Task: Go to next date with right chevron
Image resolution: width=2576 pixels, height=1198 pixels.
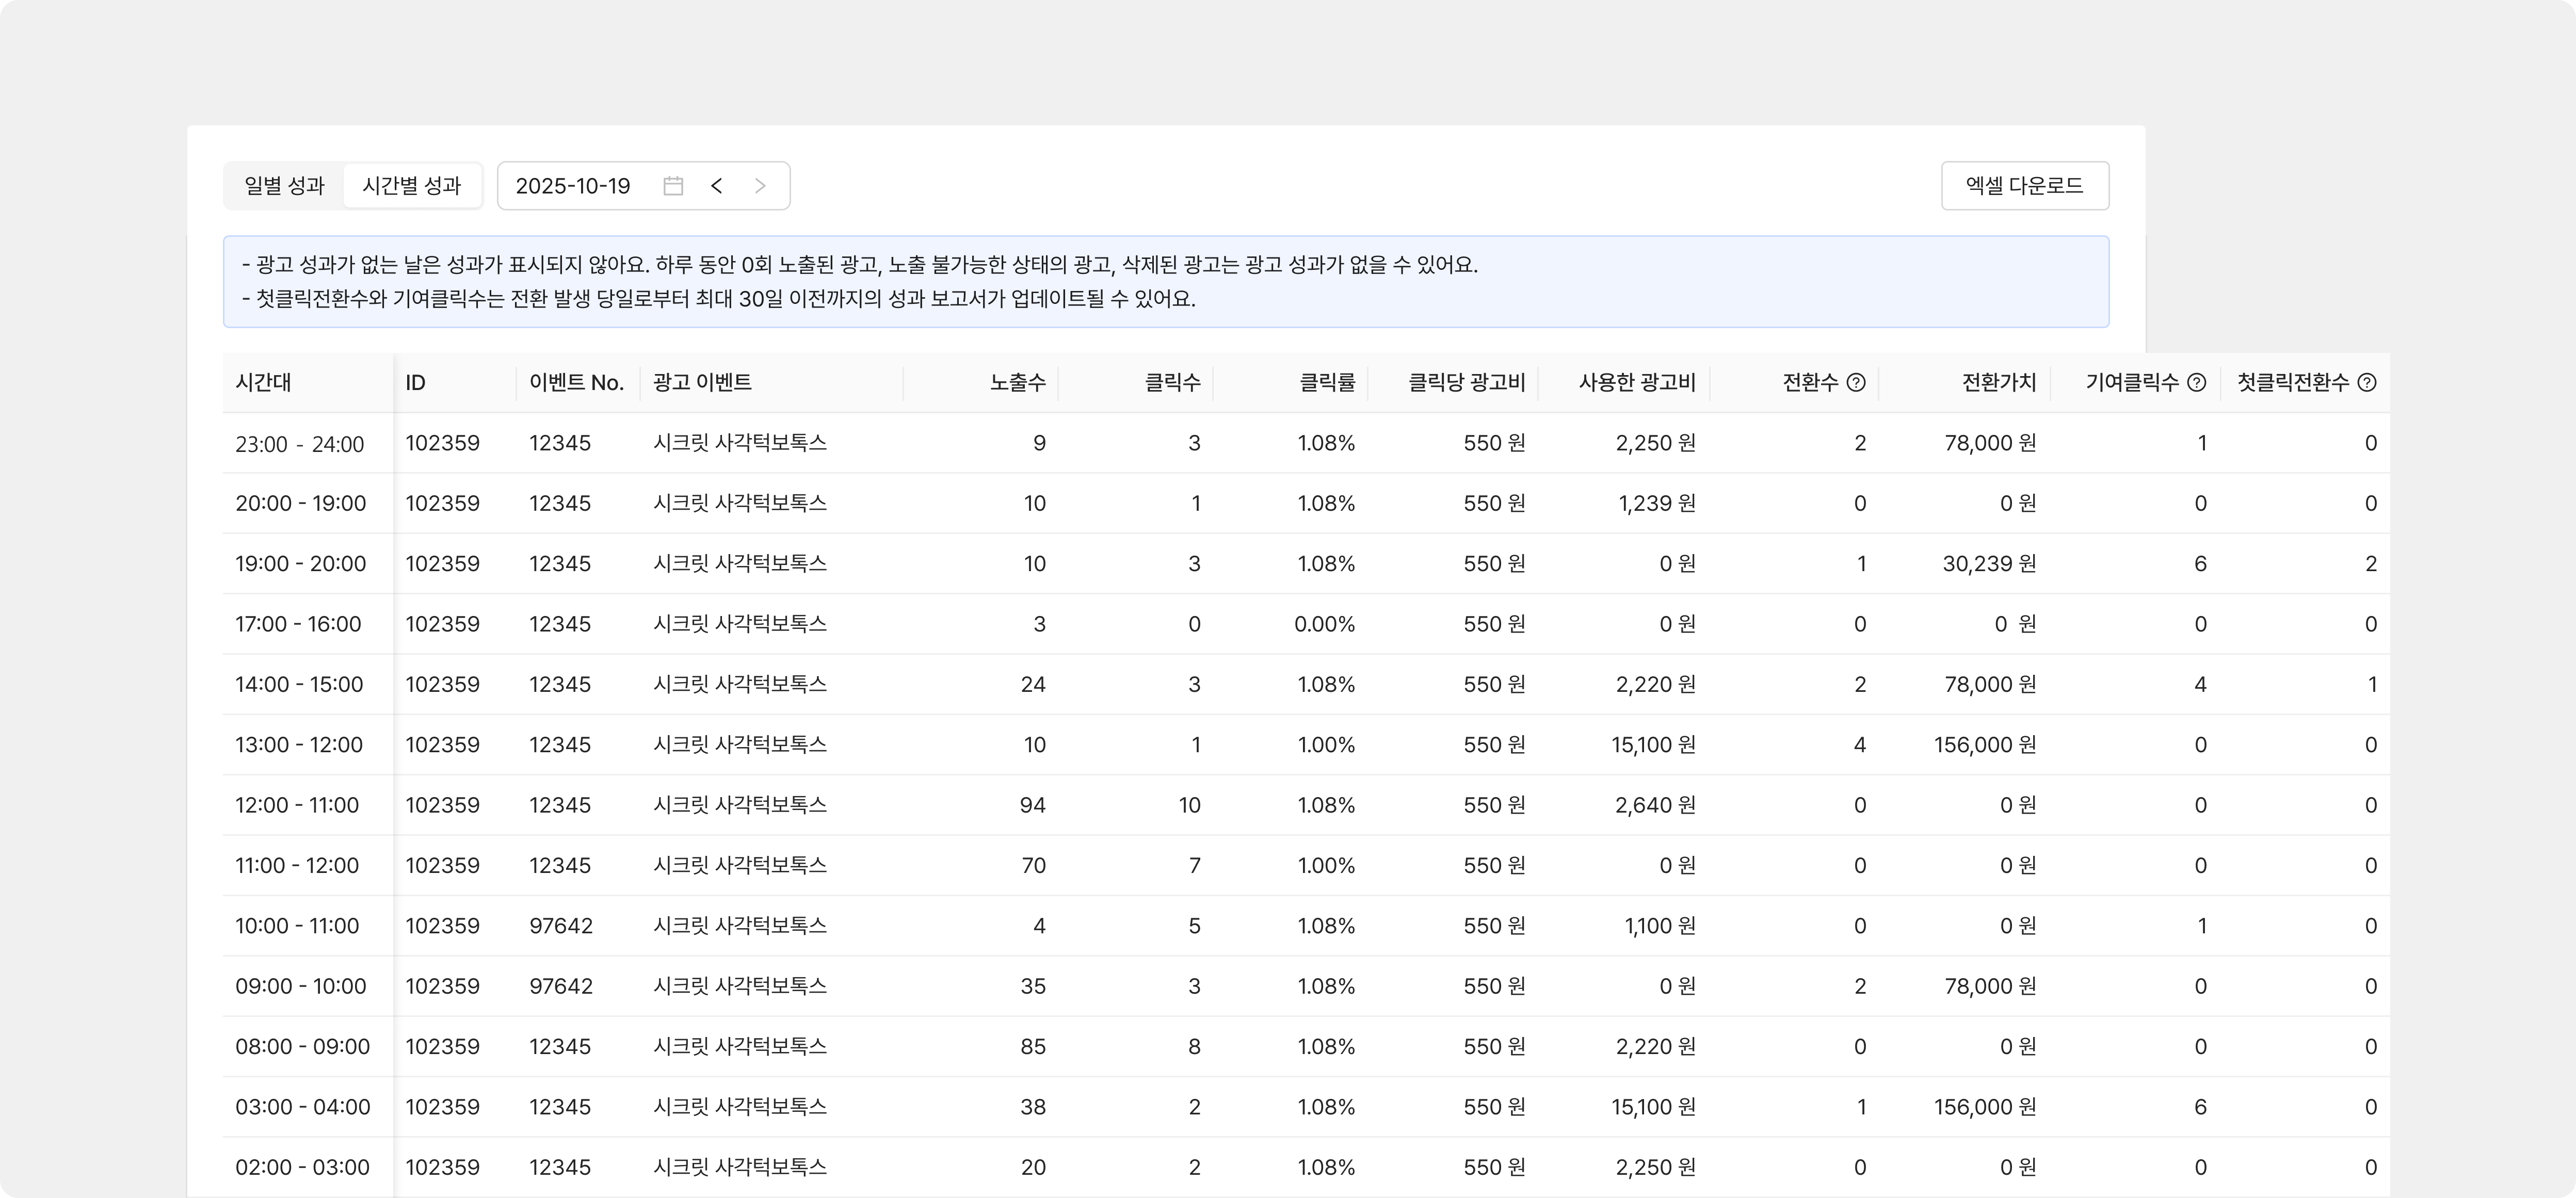Action: coord(760,186)
